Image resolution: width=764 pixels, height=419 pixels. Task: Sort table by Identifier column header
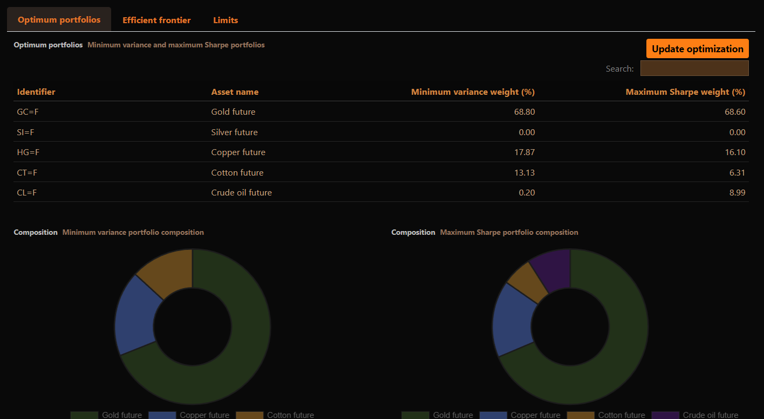pyautogui.click(x=36, y=92)
